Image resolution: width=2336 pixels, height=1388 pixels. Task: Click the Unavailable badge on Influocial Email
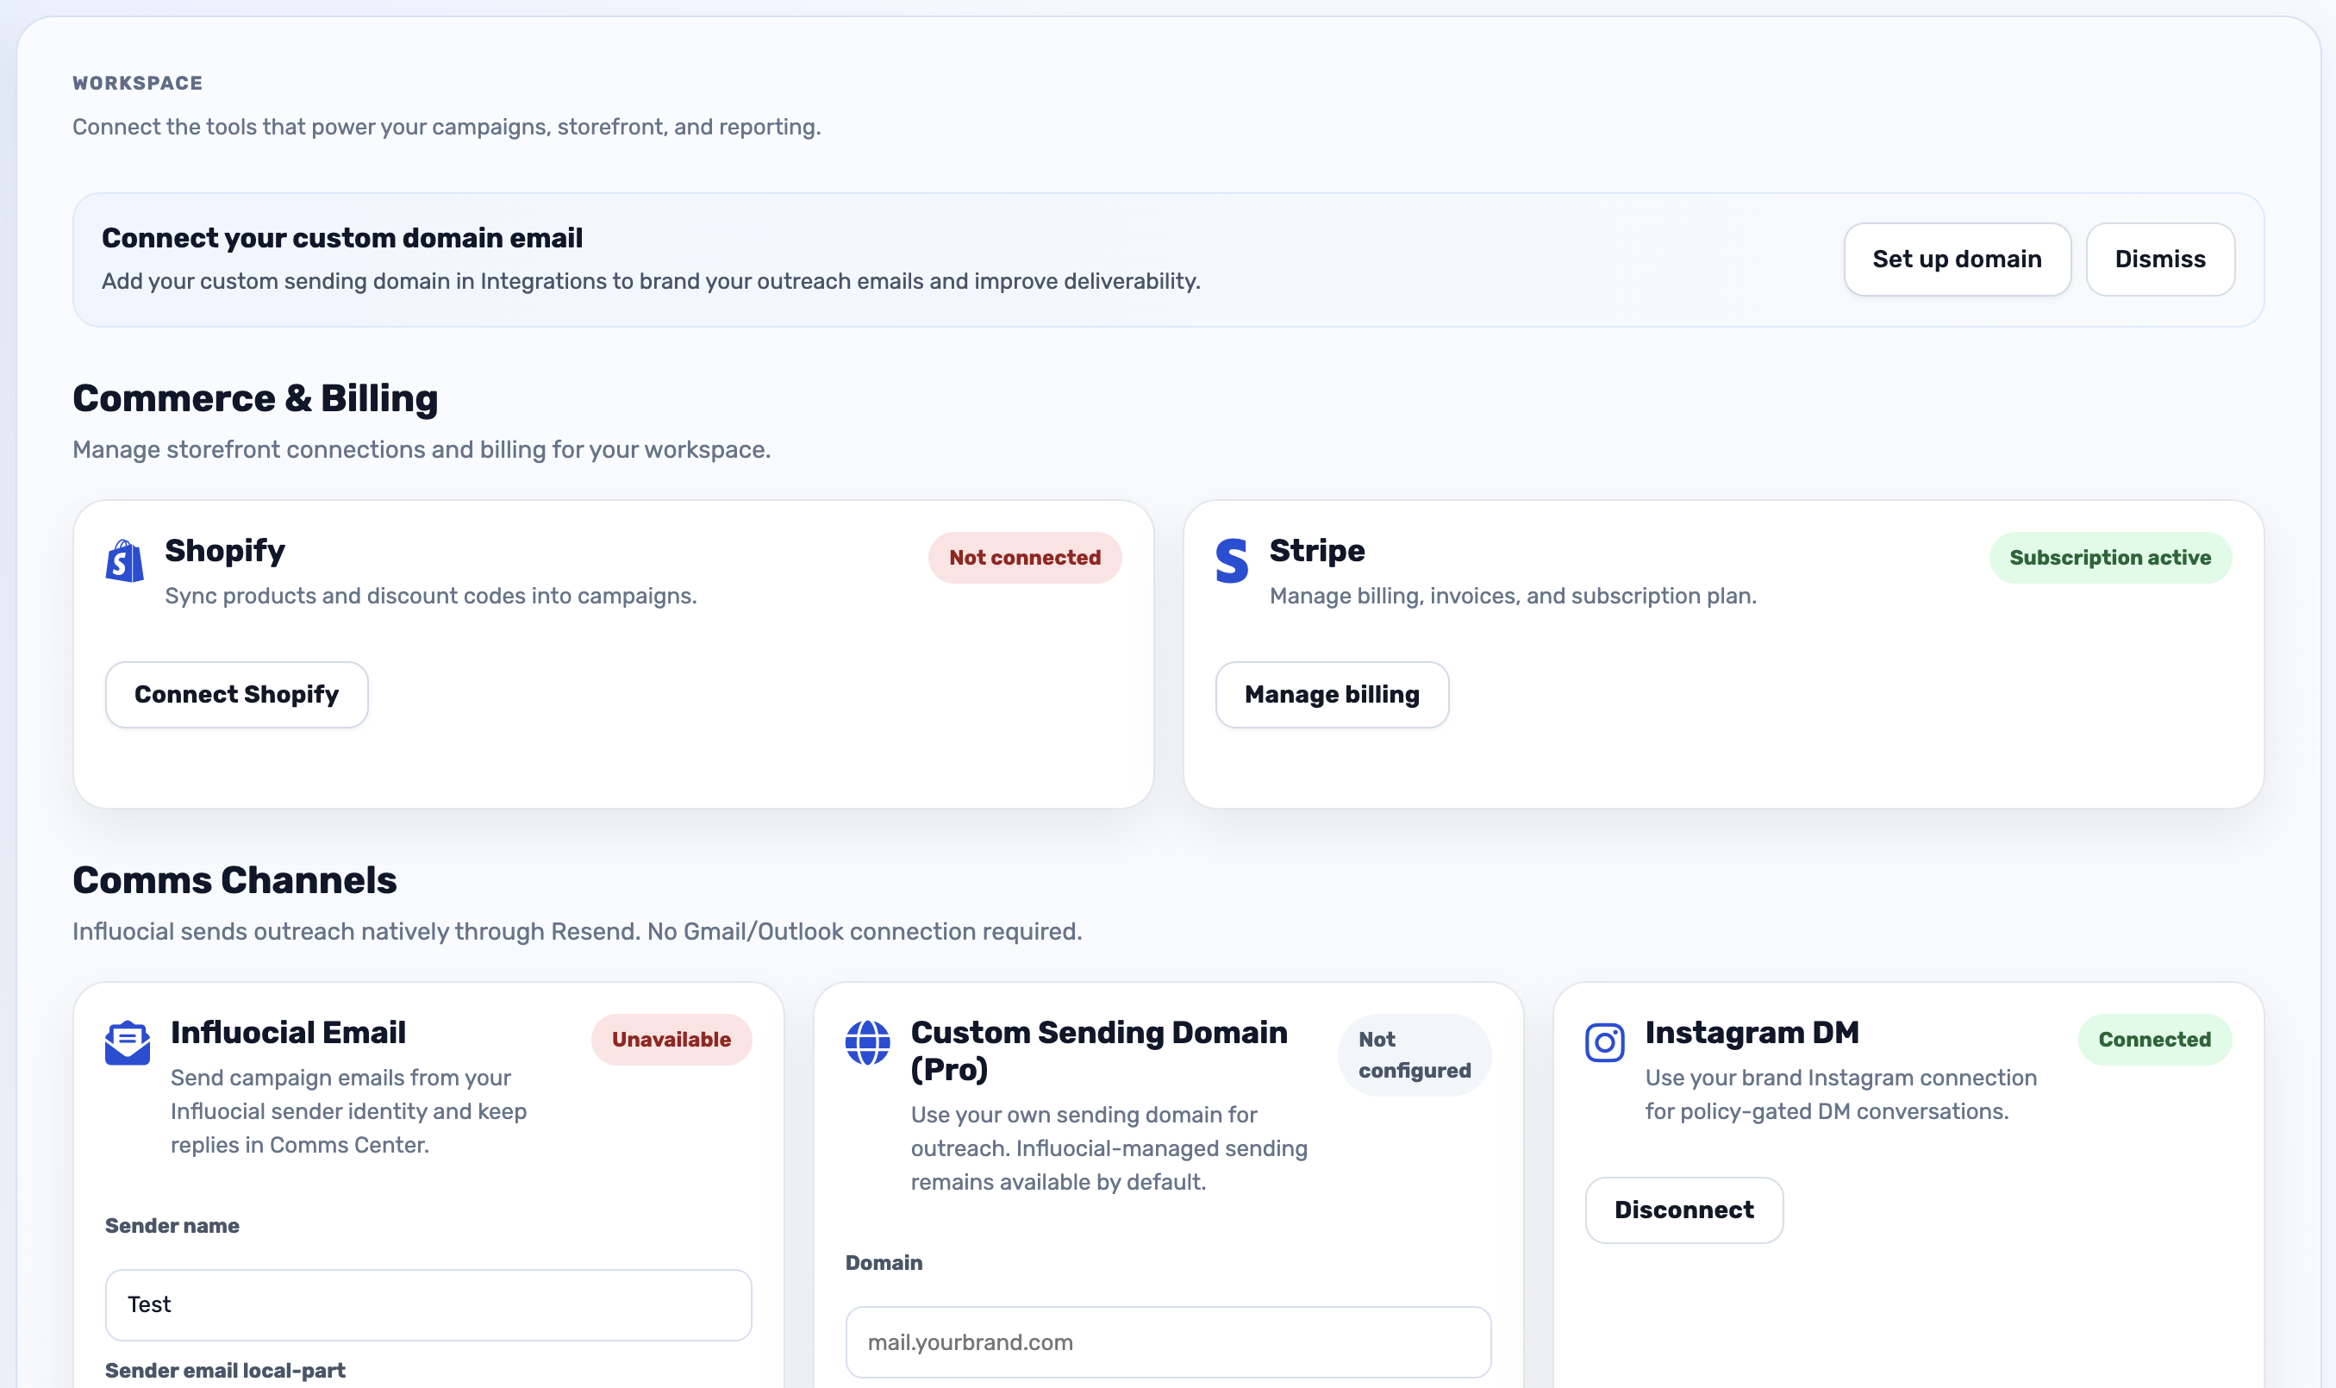pos(671,1039)
